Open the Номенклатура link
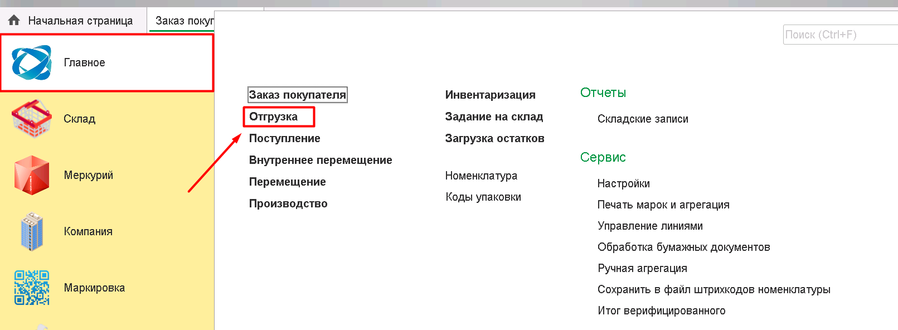898x330 pixels. point(481,176)
